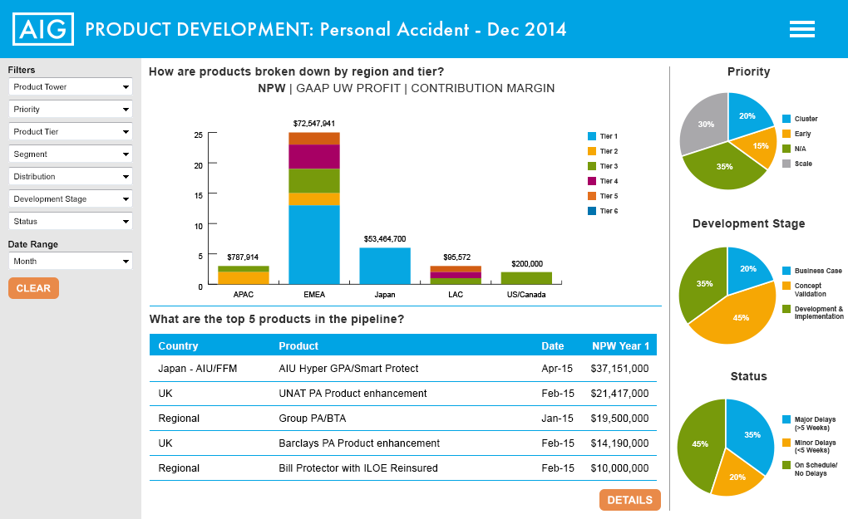Image resolution: width=848 pixels, height=519 pixels.
Task: Open the Product Tower filter dropdown
Action: (x=71, y=87)
